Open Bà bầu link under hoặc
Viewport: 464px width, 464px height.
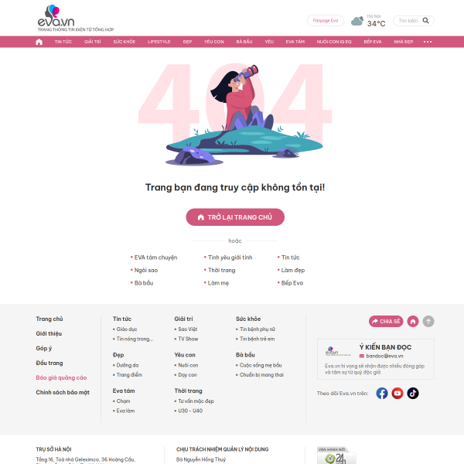(x=144, y=283)
